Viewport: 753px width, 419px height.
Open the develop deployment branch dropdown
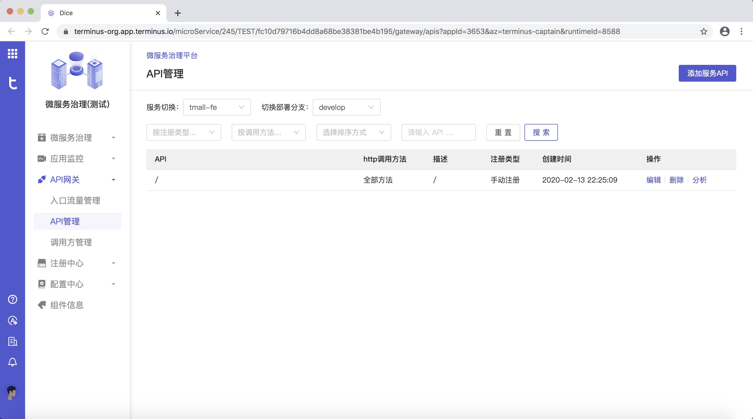click(346, 107)
